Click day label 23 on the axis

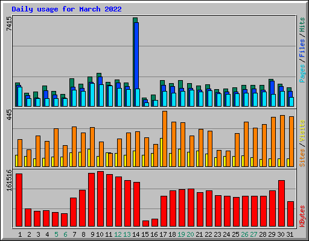[x=217, y=234]
